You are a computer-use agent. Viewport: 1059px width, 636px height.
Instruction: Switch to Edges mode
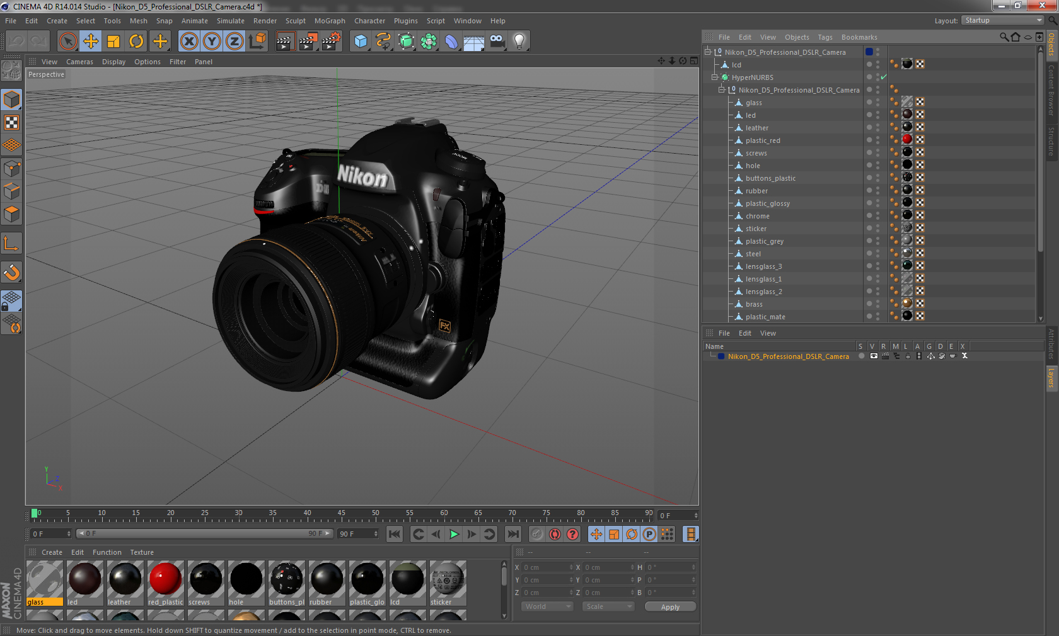tap(11, 191)
